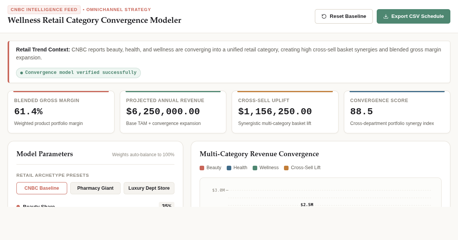Click the Cross-Sell Uplift card title
The width and height of the screenshot is (458, 240).
click(264, 101)
